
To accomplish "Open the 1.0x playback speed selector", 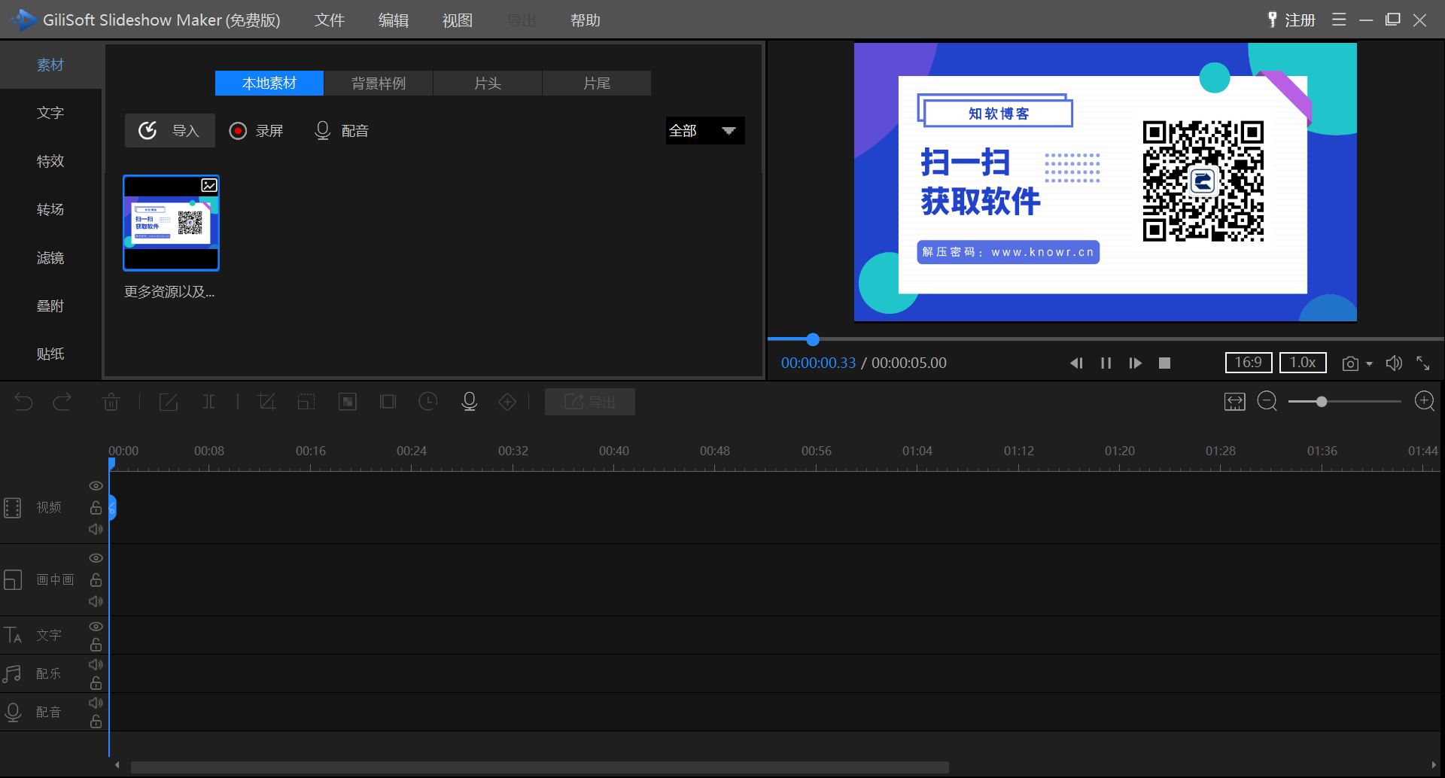I will pos(1303,363).
